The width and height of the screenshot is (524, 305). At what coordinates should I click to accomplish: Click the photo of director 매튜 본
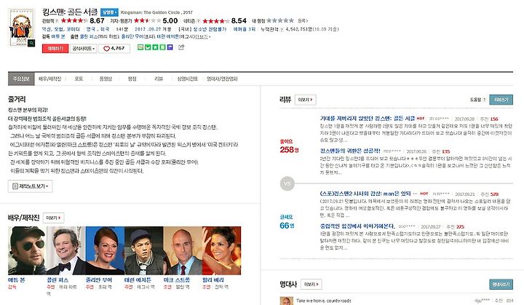28,251
